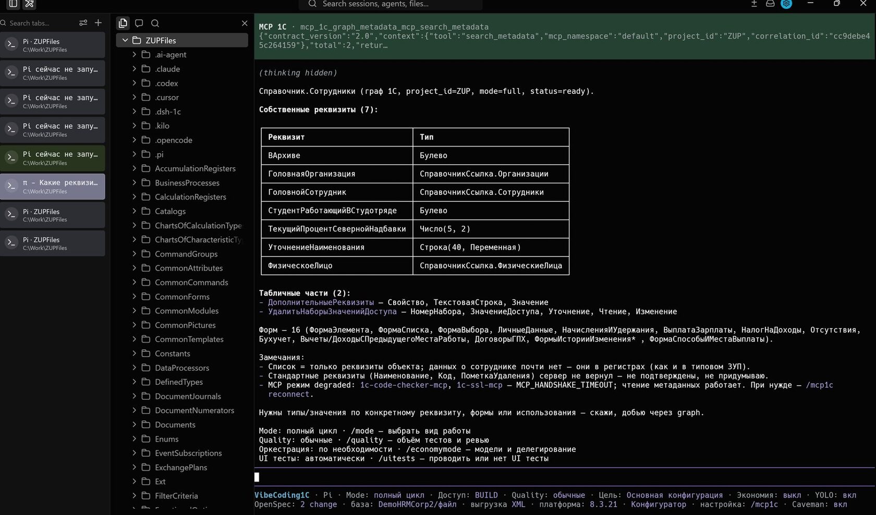Open the tools wrench-and-screwdriver icon
876x515 pixels.
30,4
